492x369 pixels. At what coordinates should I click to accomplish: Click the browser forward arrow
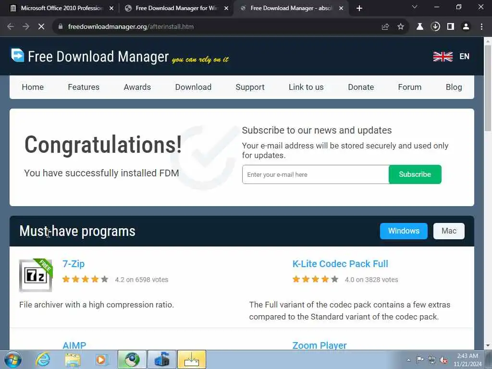click(x=26, y=27)
